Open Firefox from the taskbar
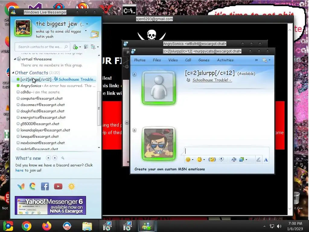 (x=47, y=226)
